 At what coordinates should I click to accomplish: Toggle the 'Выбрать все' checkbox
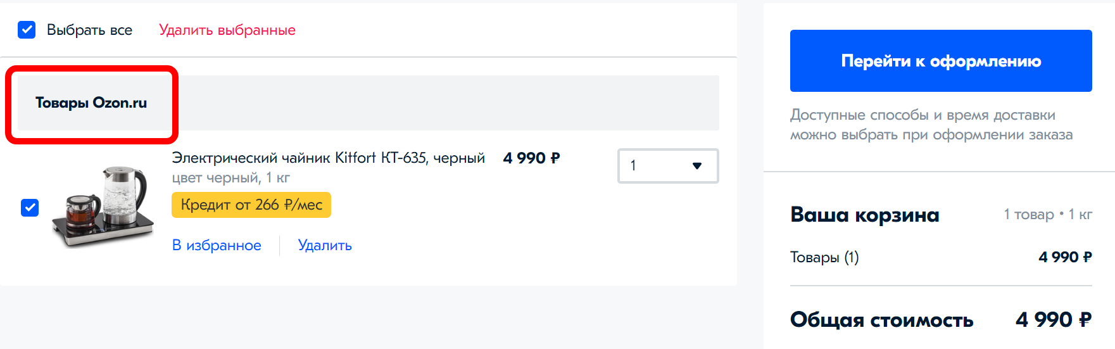(27, 30)
